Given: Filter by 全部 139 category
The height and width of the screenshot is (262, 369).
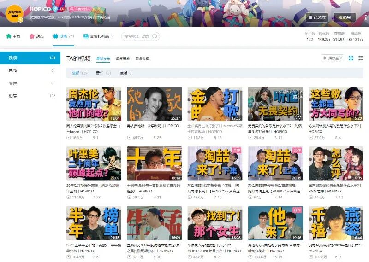Looking at the screenshot, I should [x=80, y=73].
